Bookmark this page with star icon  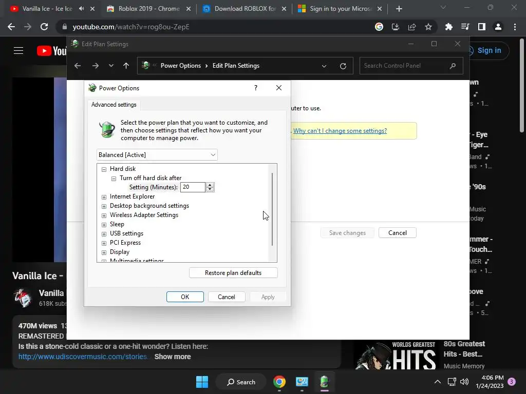click(x=428, y=27)
